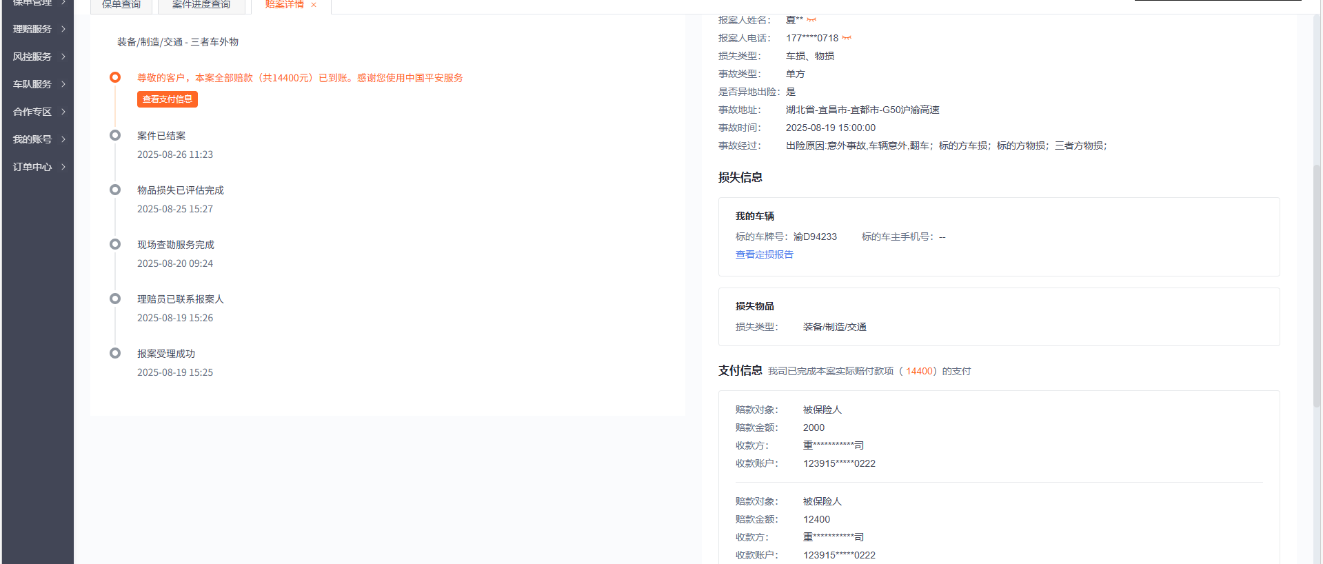The image size is (1323, 564).
Task: Open the 合作专区 sidebar section
Action: point(39,112)
